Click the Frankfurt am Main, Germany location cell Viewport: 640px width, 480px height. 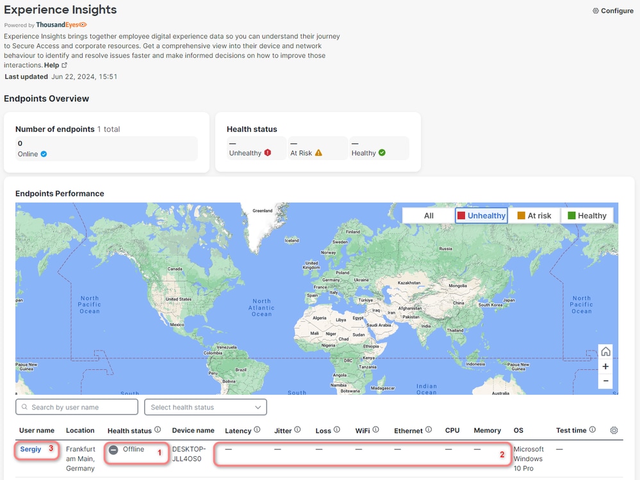(x=81, y=459)
